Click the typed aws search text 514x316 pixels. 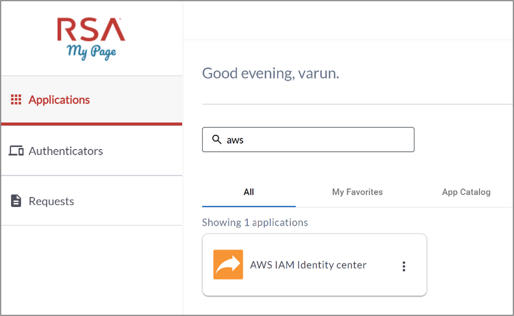[x=235, y=140]
